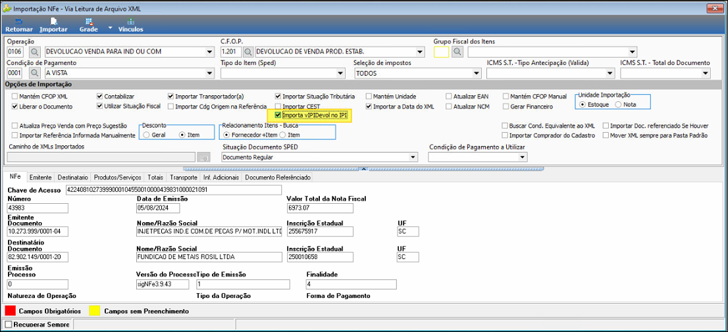Open the Grade toolbar icon
The height and width of the screenshot is (332, 728).
coord(89,25)
